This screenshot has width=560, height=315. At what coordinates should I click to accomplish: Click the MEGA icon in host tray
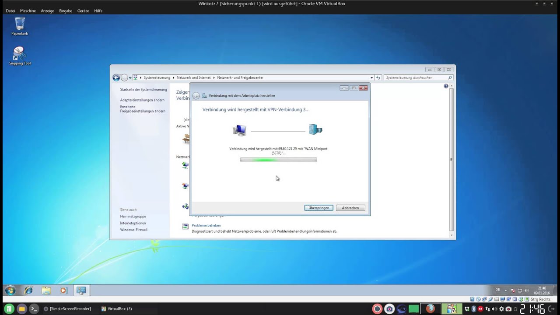[480, 308]
